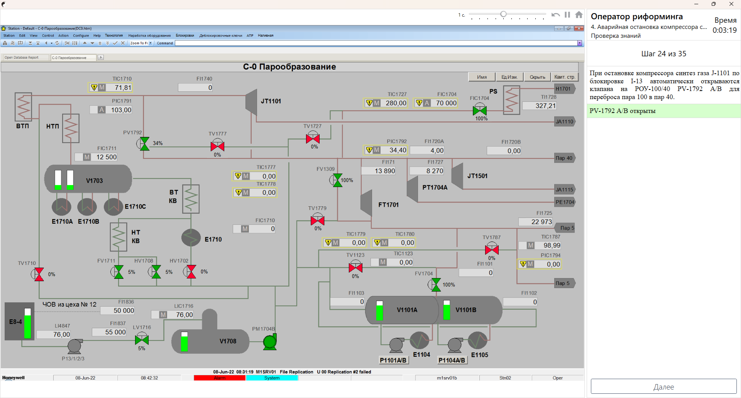Open the Configure menu
Screen dimensions: 741x398
coord(81,35)
